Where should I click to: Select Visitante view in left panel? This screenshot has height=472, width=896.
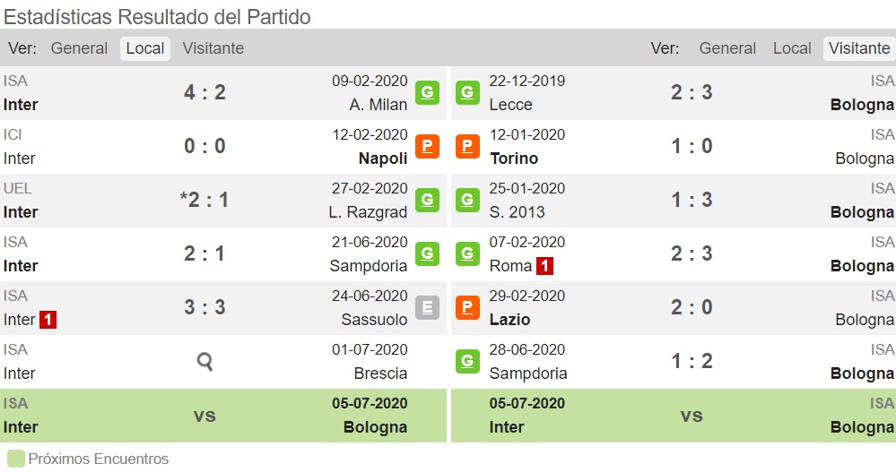213,48
